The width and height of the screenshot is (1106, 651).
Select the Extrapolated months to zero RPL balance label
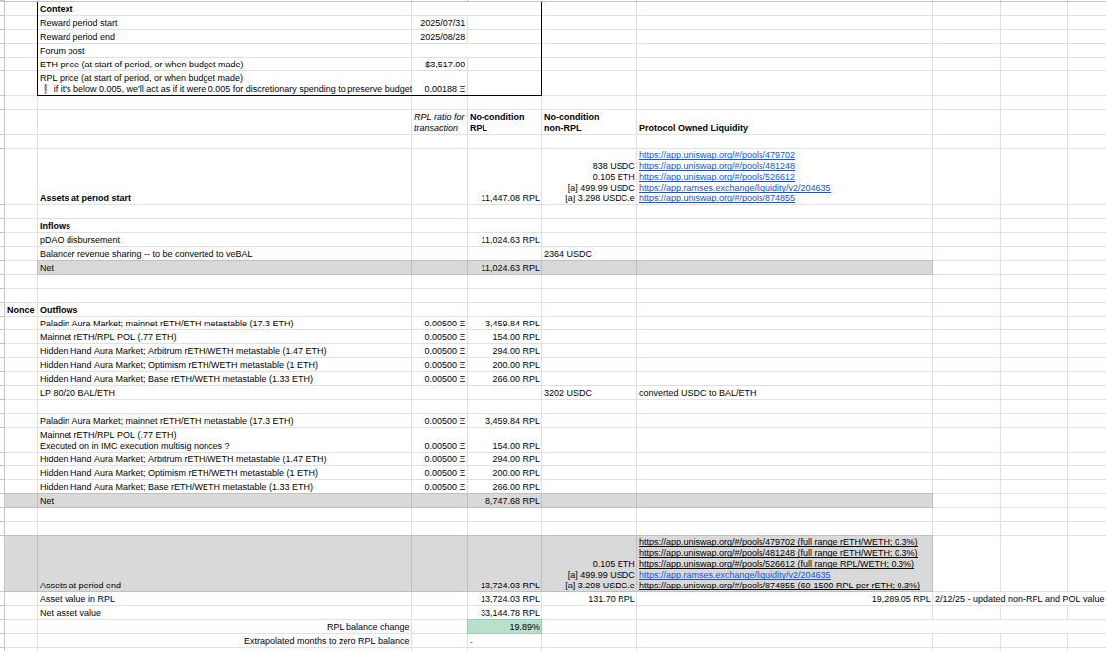[x=327, y=641]
